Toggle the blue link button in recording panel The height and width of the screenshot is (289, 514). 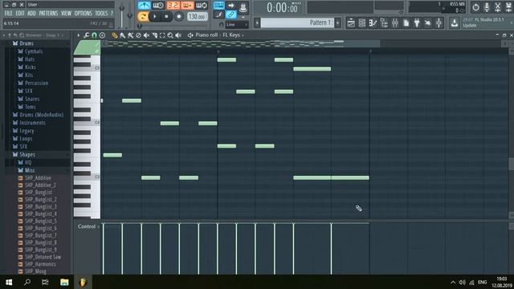point(231,14)
